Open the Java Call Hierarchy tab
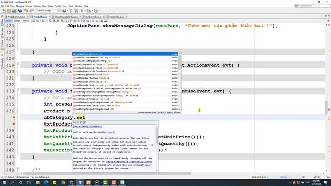 (41, 177)
